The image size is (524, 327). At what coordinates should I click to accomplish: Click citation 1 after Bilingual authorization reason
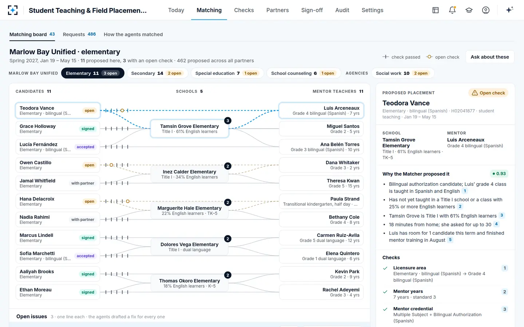(x=465, y=191)
